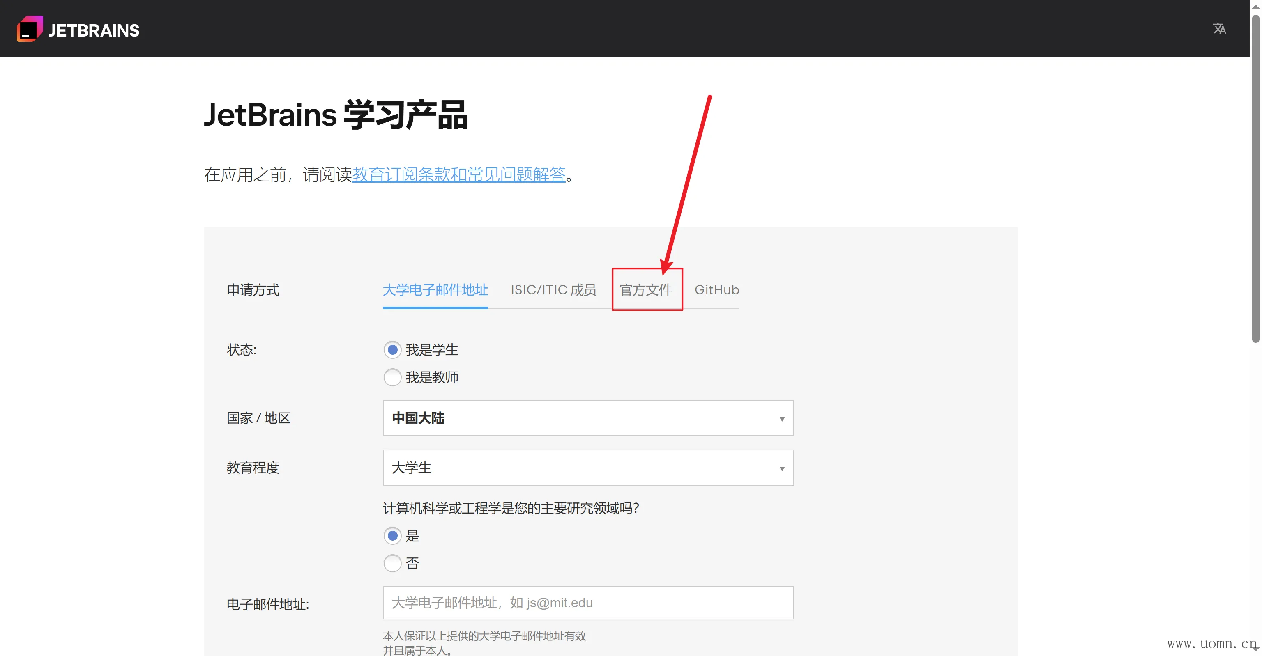Click the arrow on the education level dropdown
This screenshot has width=1262, height=656.
coord(781,468)
